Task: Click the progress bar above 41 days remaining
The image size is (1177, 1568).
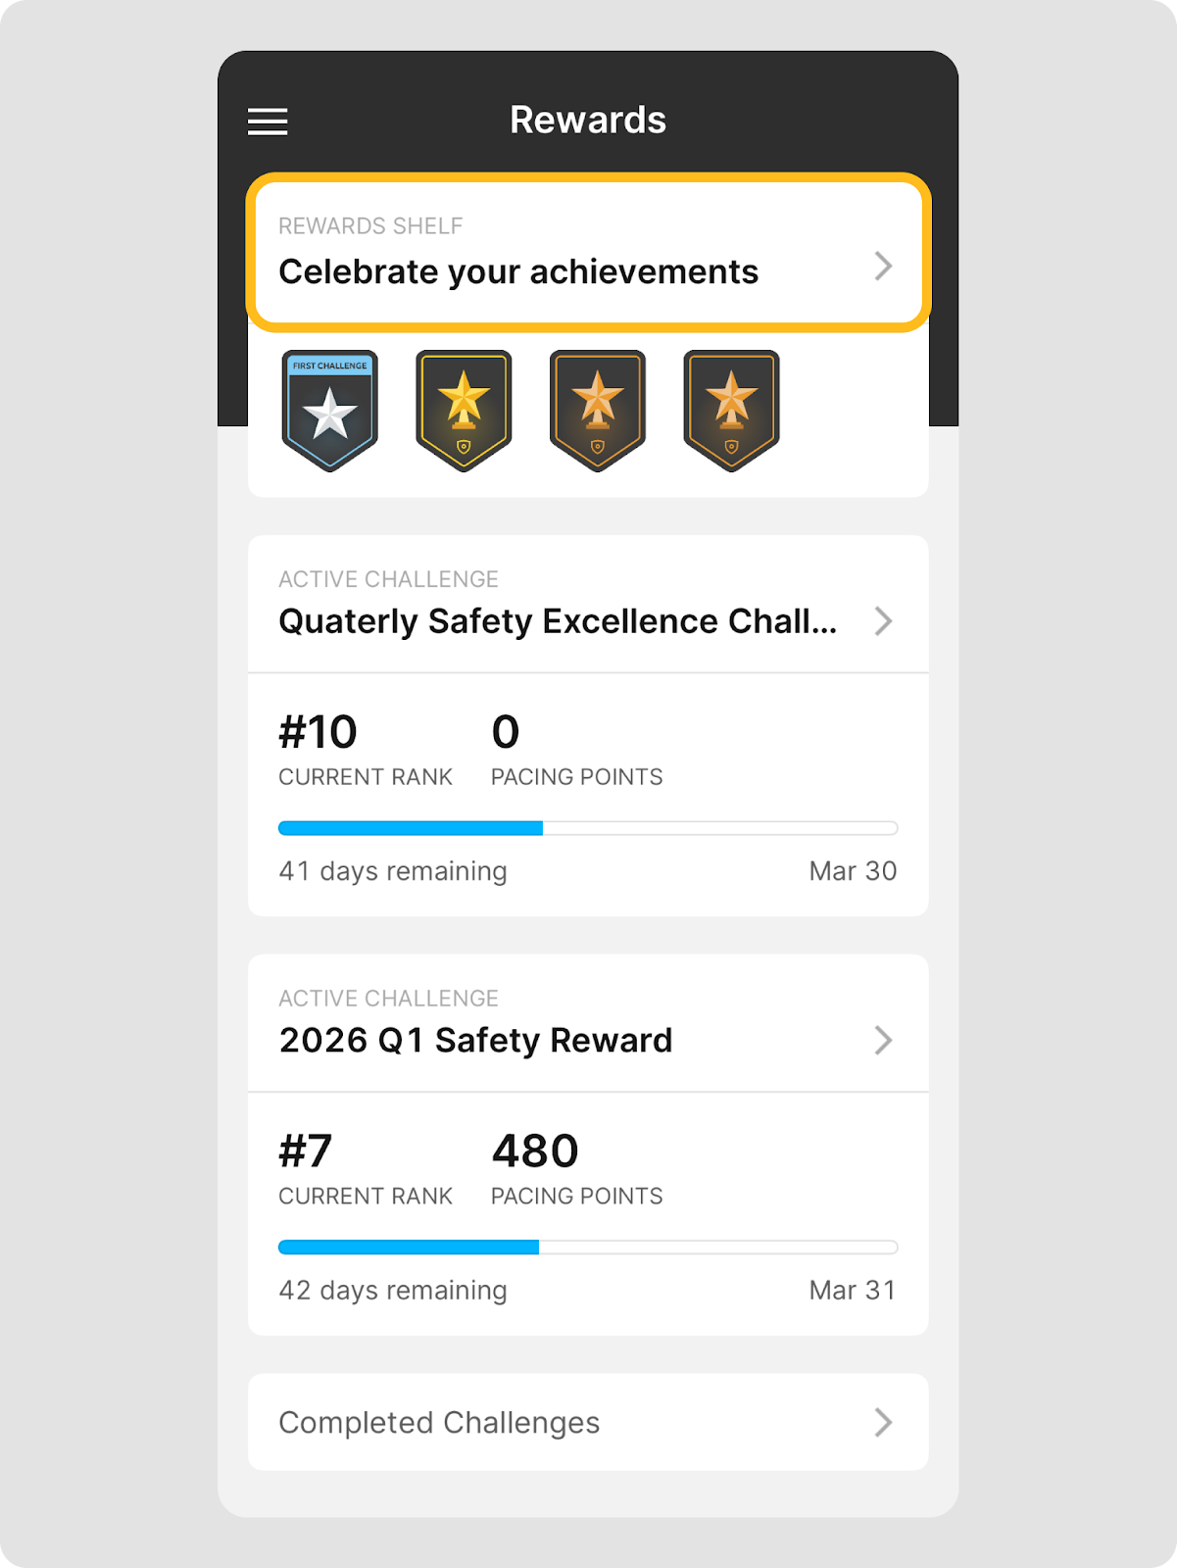Action: click(588, 828)
